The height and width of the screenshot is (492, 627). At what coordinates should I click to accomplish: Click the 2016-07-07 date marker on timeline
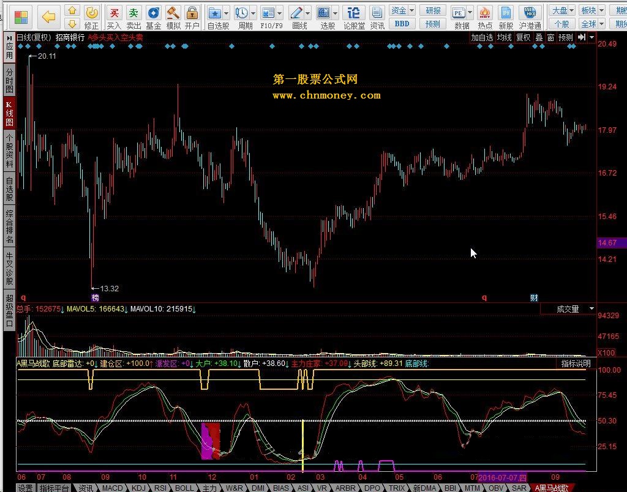click(x=502, y=477)
